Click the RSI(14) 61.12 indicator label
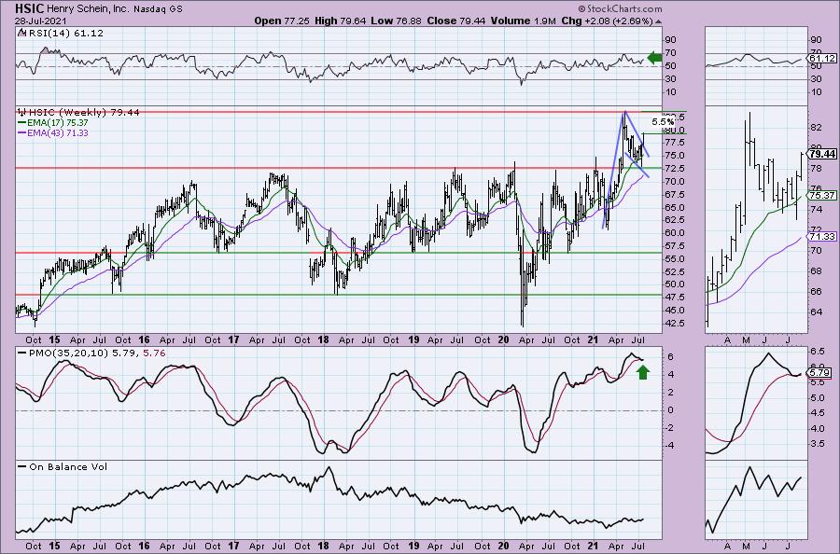The image size is (840, 554). coord(61,34)
